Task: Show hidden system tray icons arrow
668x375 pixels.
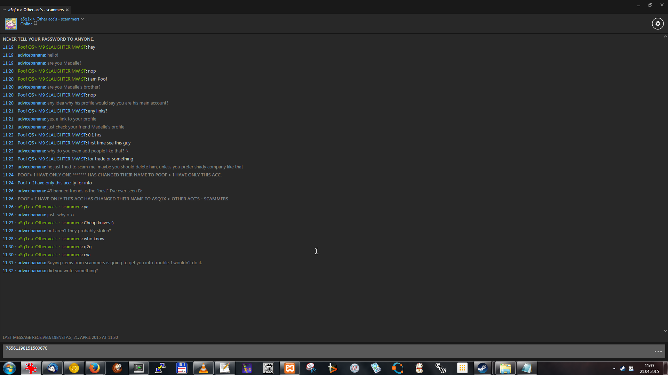Action: pos(614,368)
